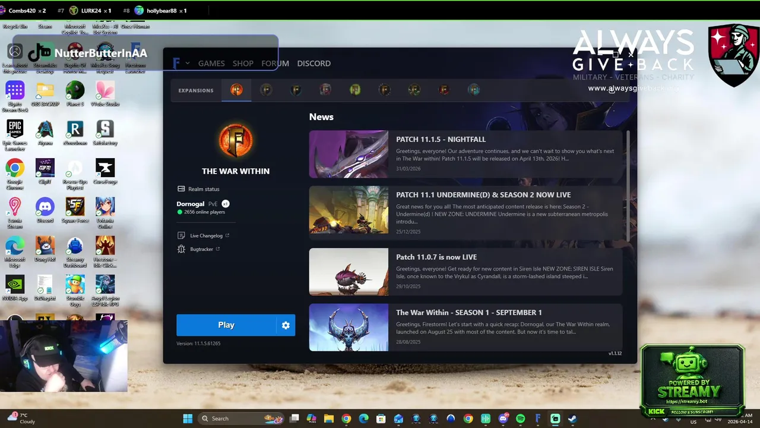Viewport: 760px width, 428px height.
Task: Open the Realm status link
Action: coord(204,189)
